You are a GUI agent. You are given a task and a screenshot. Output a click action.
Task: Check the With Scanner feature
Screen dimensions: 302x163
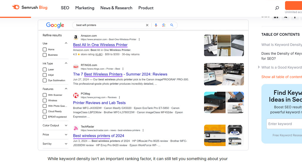pos(45,95)
